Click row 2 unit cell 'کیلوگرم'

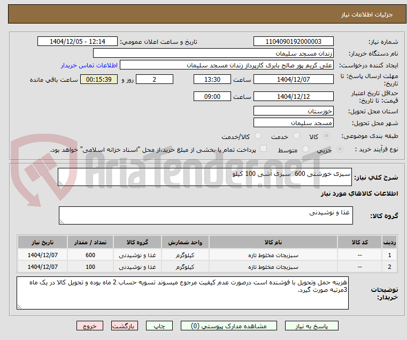click(185, 267)
